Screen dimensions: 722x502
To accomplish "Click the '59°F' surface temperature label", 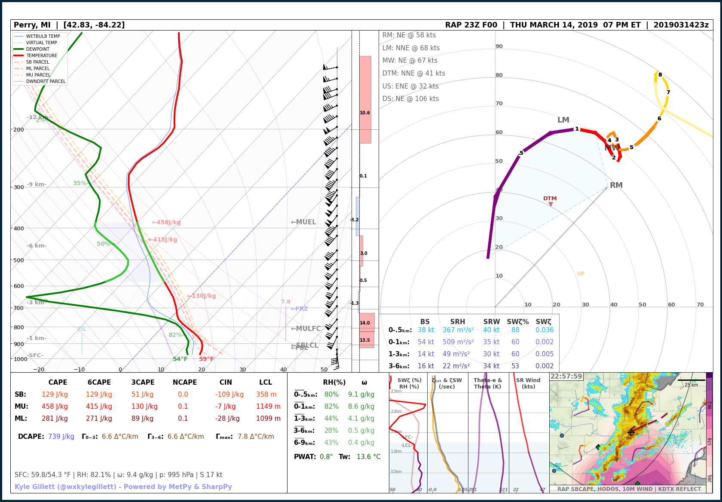I will (206, 359).
